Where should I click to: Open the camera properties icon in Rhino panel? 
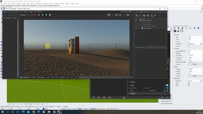[175, 31]
